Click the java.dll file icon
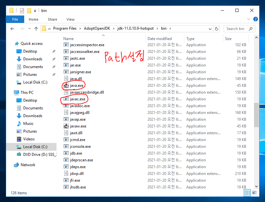265x202 pixels. click(66, 78)
